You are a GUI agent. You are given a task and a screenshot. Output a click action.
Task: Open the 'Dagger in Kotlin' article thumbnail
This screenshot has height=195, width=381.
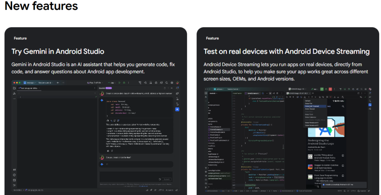310,167
